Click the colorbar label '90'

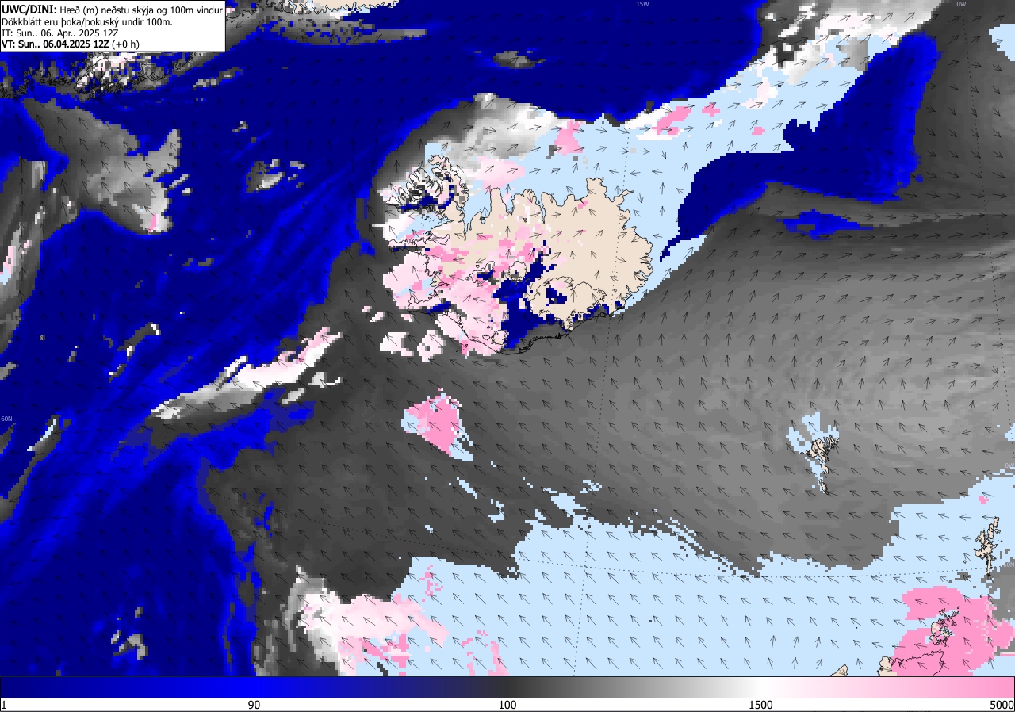(x=254, y=705)
